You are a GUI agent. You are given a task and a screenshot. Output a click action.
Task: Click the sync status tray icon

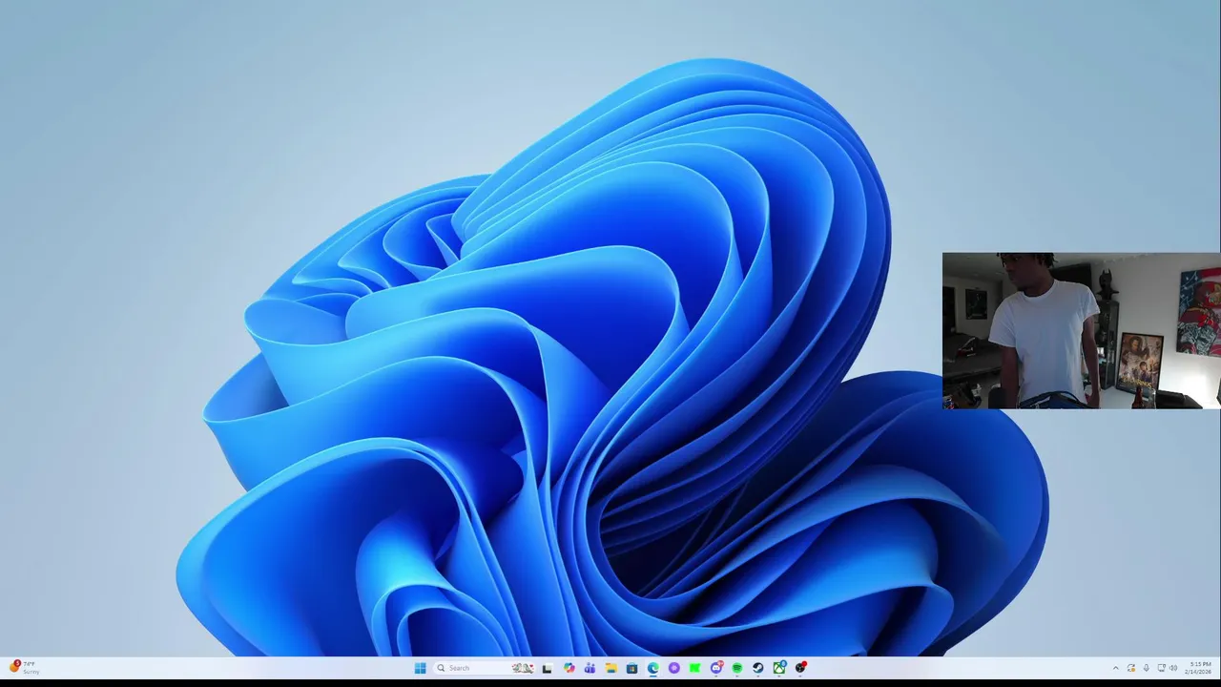(x=1131, y=668)
